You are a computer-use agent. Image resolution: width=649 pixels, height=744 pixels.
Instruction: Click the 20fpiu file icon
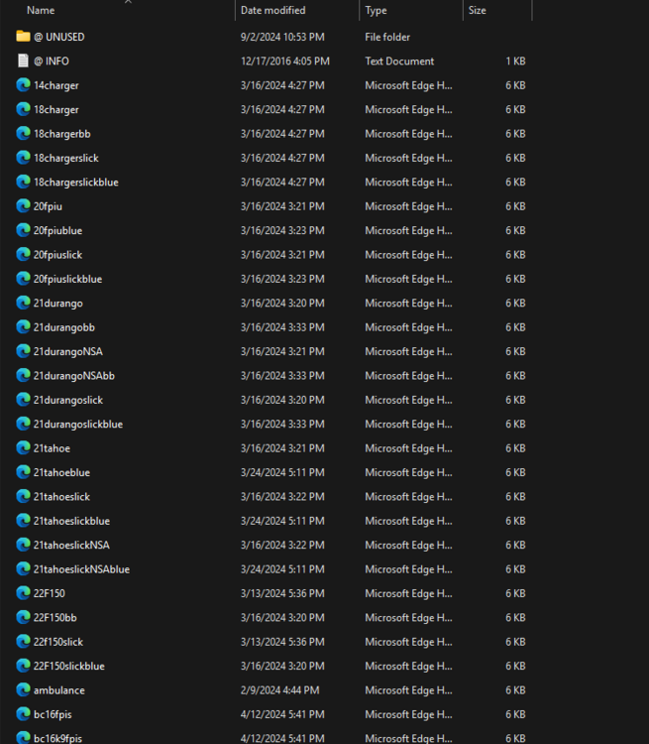(23, 206)
